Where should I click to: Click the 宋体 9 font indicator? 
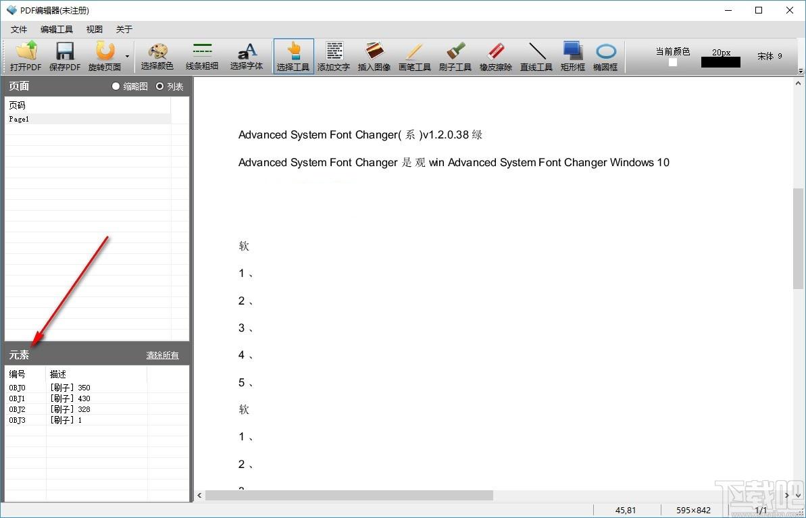tap(770, 56)
